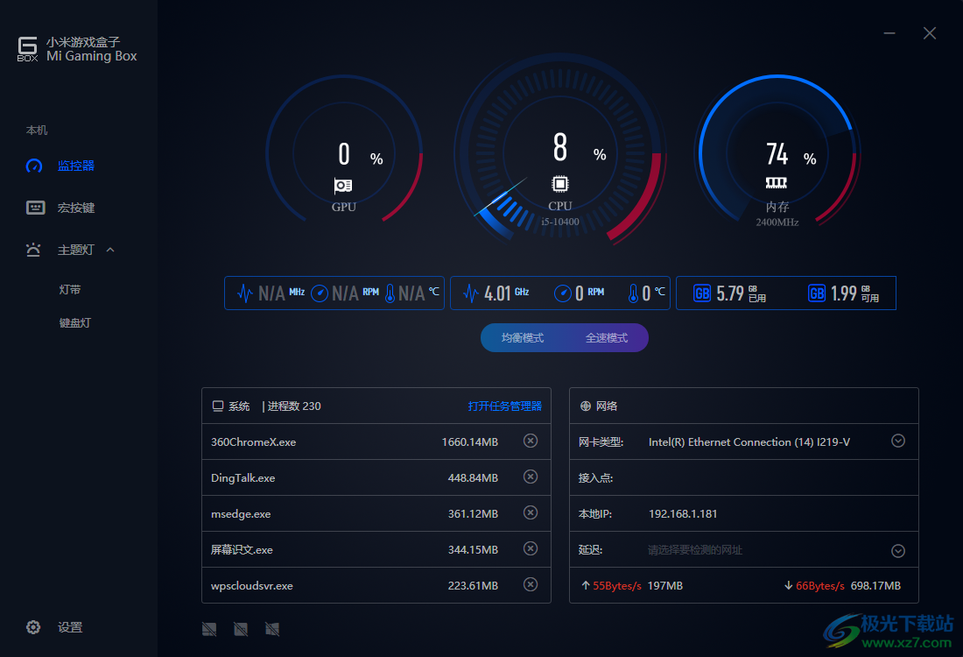
Task: Click the GPU card icon in gauge
Action: point(343,185)
